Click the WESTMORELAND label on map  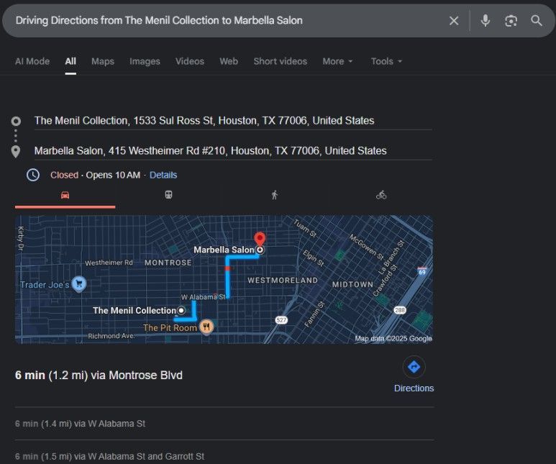[x=283, y=281]
